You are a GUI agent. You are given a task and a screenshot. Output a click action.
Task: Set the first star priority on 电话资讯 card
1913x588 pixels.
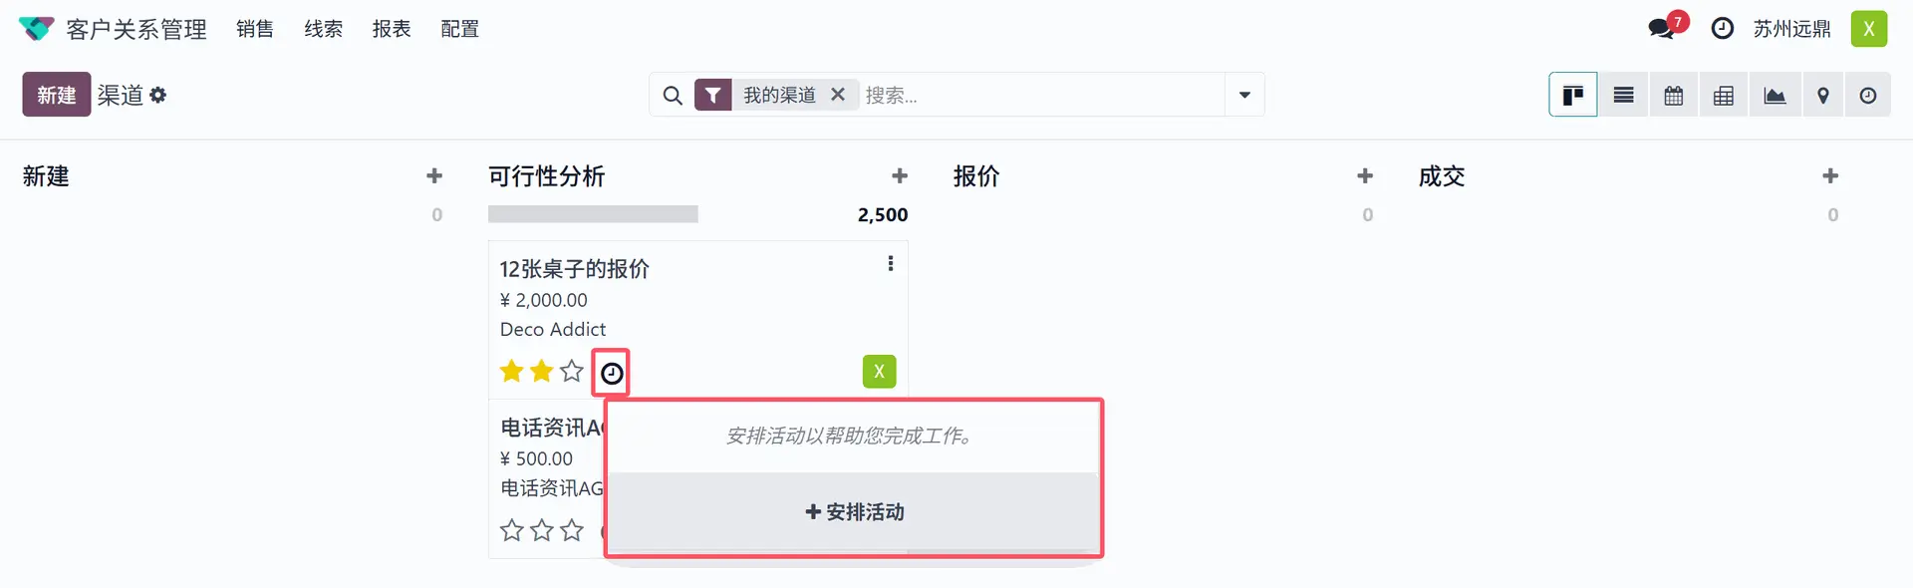pos(512,530)
